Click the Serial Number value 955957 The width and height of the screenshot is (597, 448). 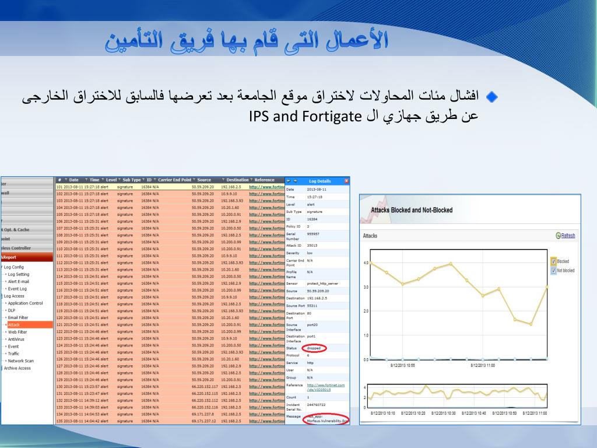313,234
